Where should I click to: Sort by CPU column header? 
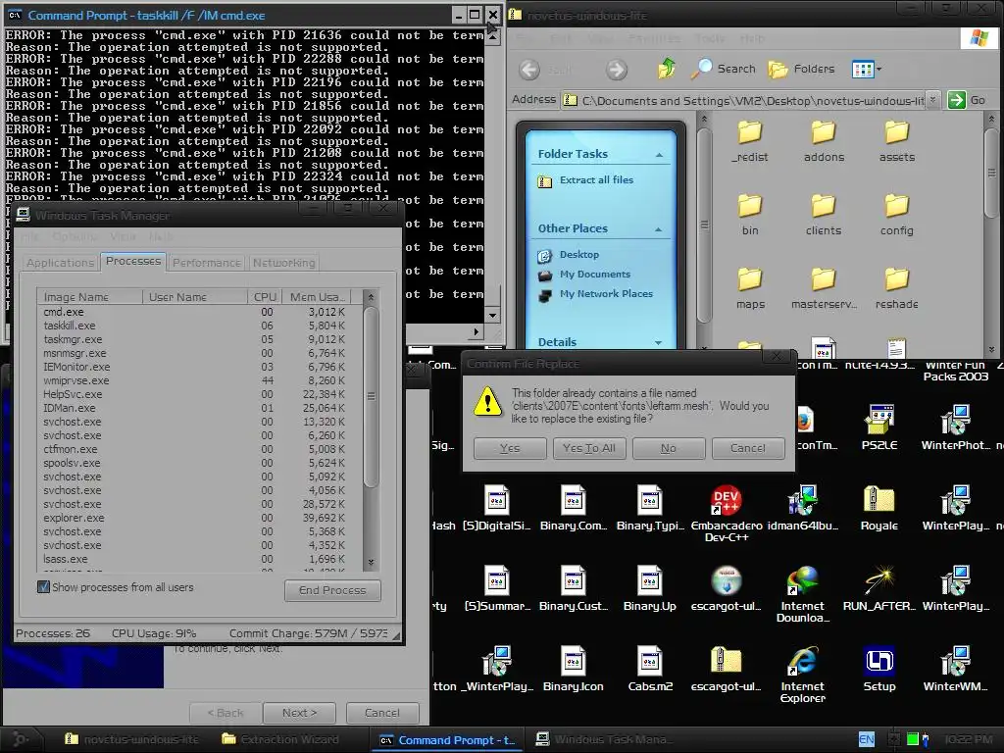(265, 296)
